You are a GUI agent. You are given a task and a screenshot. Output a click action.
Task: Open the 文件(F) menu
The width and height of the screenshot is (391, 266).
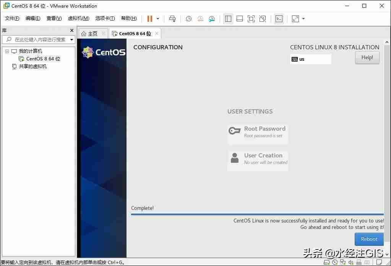pyautogui.click(x=12, y=18)
